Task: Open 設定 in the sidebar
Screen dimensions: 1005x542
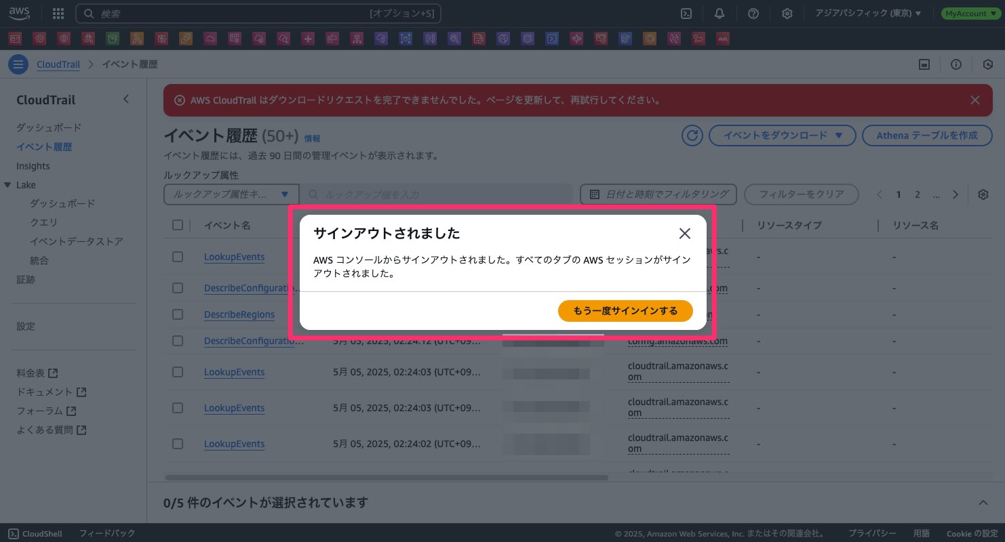Action: click(26, 326)
